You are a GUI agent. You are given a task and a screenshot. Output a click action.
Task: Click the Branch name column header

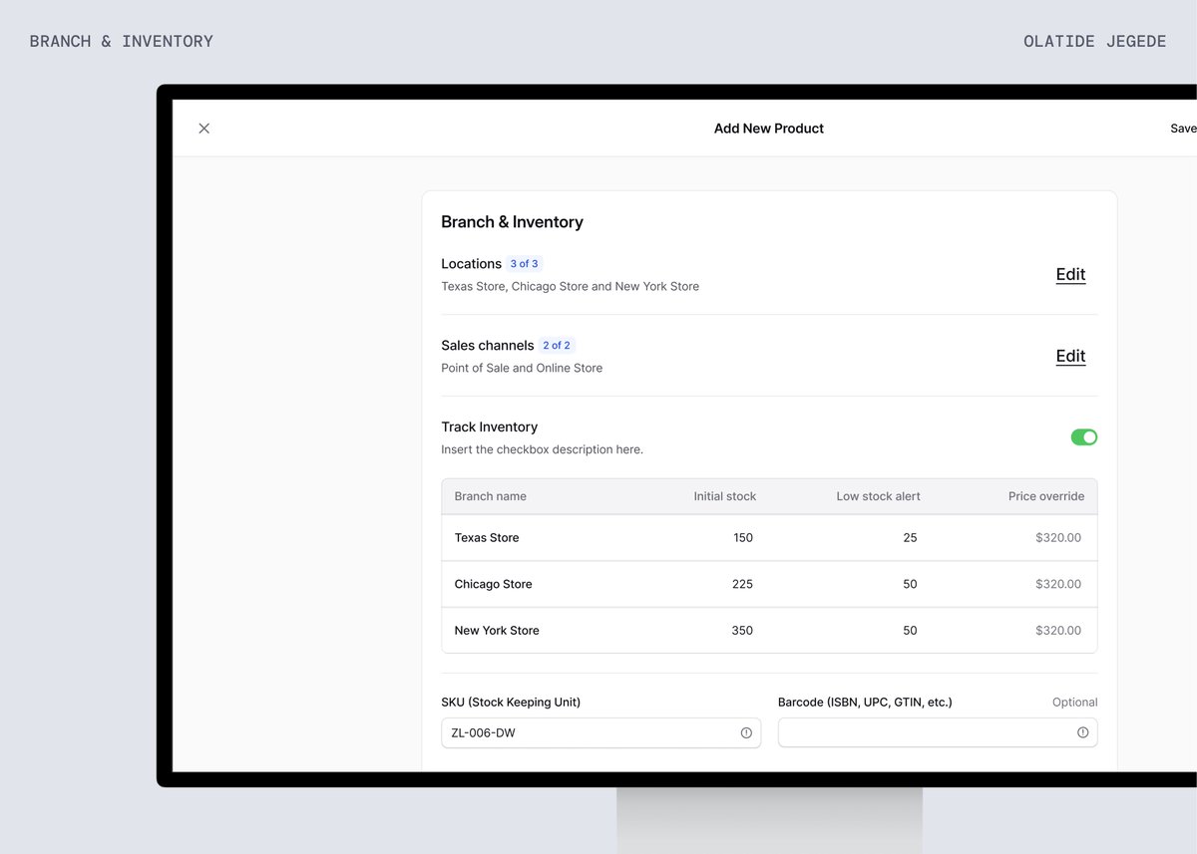pos(490,496)
